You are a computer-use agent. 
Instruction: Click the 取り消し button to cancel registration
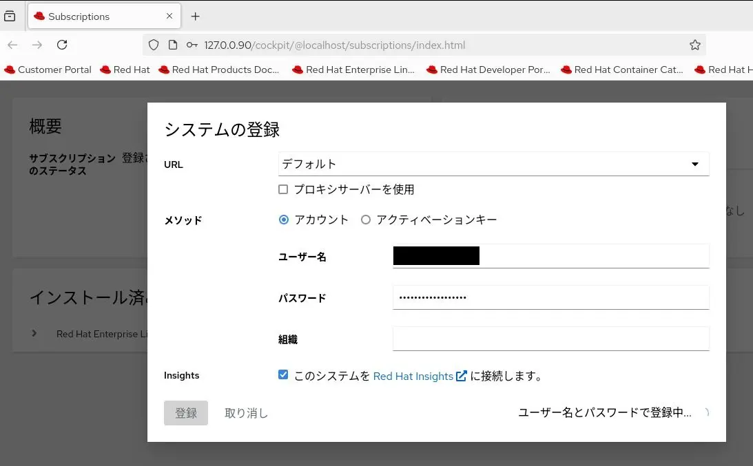point(245,412)
